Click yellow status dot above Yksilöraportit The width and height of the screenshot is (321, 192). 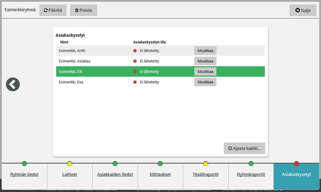point(206,164)
